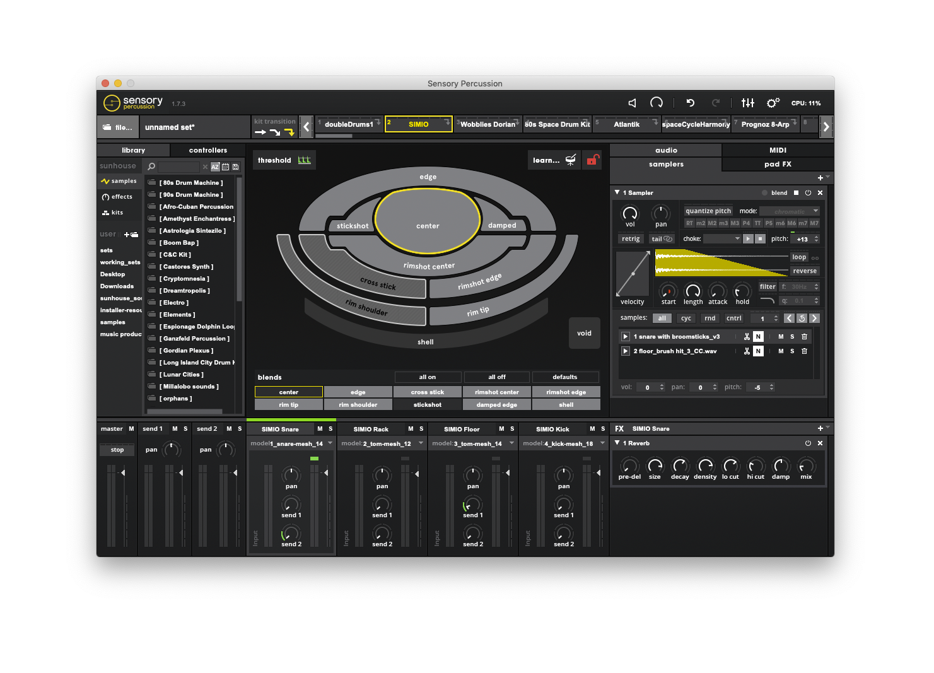Click the sampler stop square icon near blend
Image resolution: width=934 pixels, height=673 pixels.
coord(796,193)
